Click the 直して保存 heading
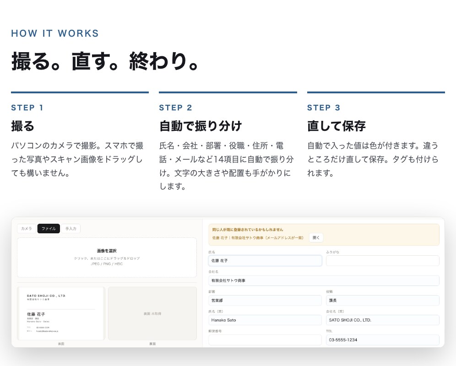Image resolution: width=456 pixels, height=366 pixels. coord(337,126)
